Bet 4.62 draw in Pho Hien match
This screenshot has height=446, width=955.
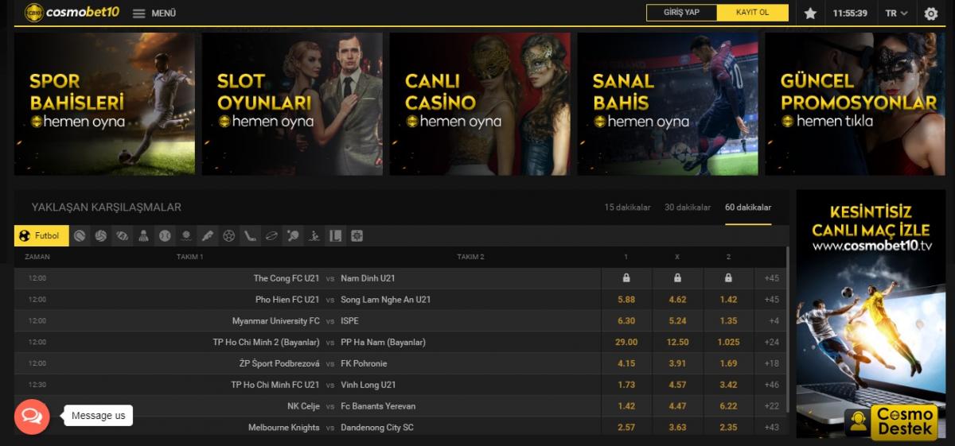[x=677, y=300]
